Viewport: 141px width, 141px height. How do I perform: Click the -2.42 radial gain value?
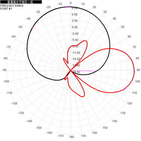point(75,34)
